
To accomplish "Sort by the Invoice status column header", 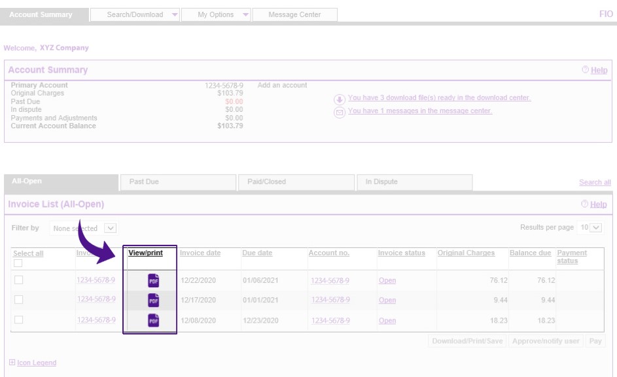I will coord(402,253).
